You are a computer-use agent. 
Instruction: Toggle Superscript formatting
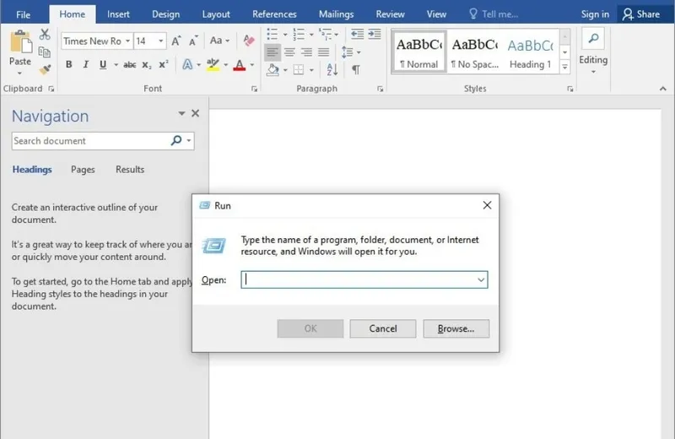164,65
